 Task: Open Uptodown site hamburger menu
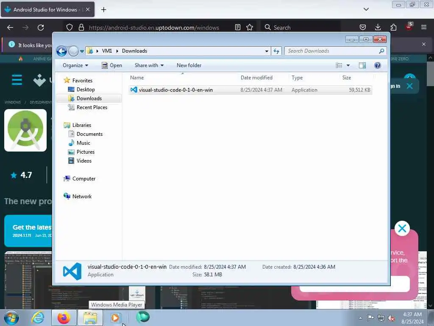coord(17,80)
